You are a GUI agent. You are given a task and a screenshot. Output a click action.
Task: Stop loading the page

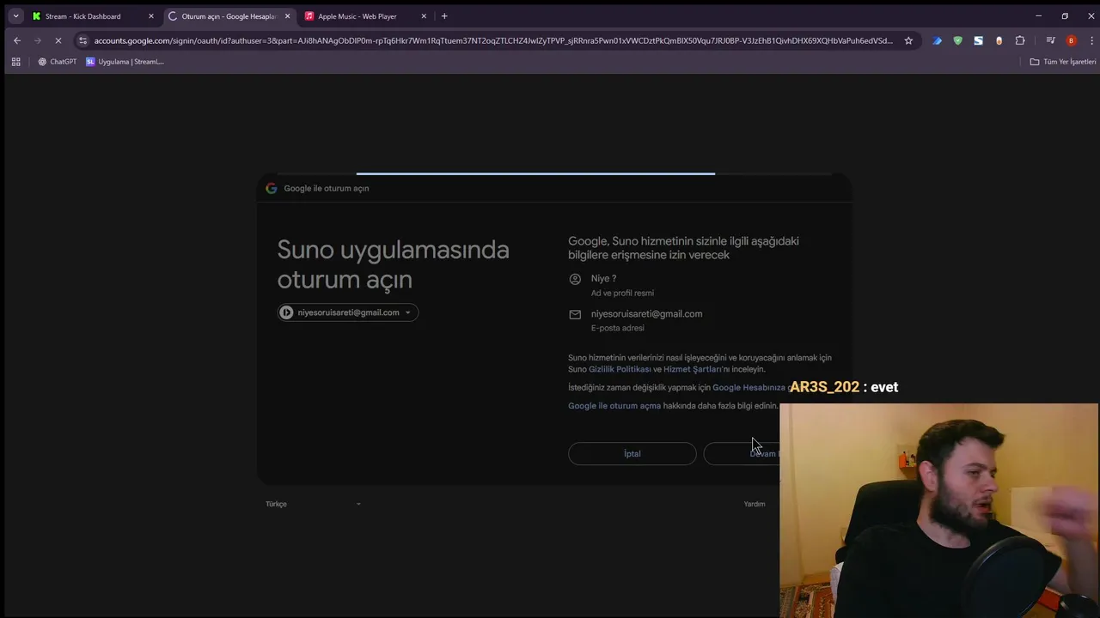(58, 40)
